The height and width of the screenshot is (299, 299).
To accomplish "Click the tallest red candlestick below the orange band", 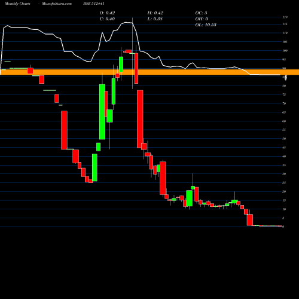I will coord(140,119).
